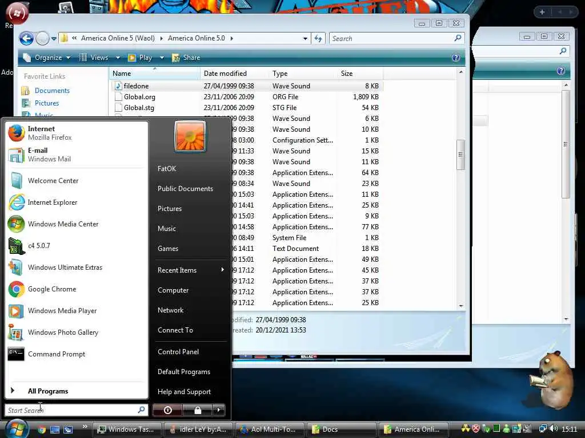The width and height of the screenshot is (585, 438).
Task: Click the Explorer Back button
Action: point(26,38)
